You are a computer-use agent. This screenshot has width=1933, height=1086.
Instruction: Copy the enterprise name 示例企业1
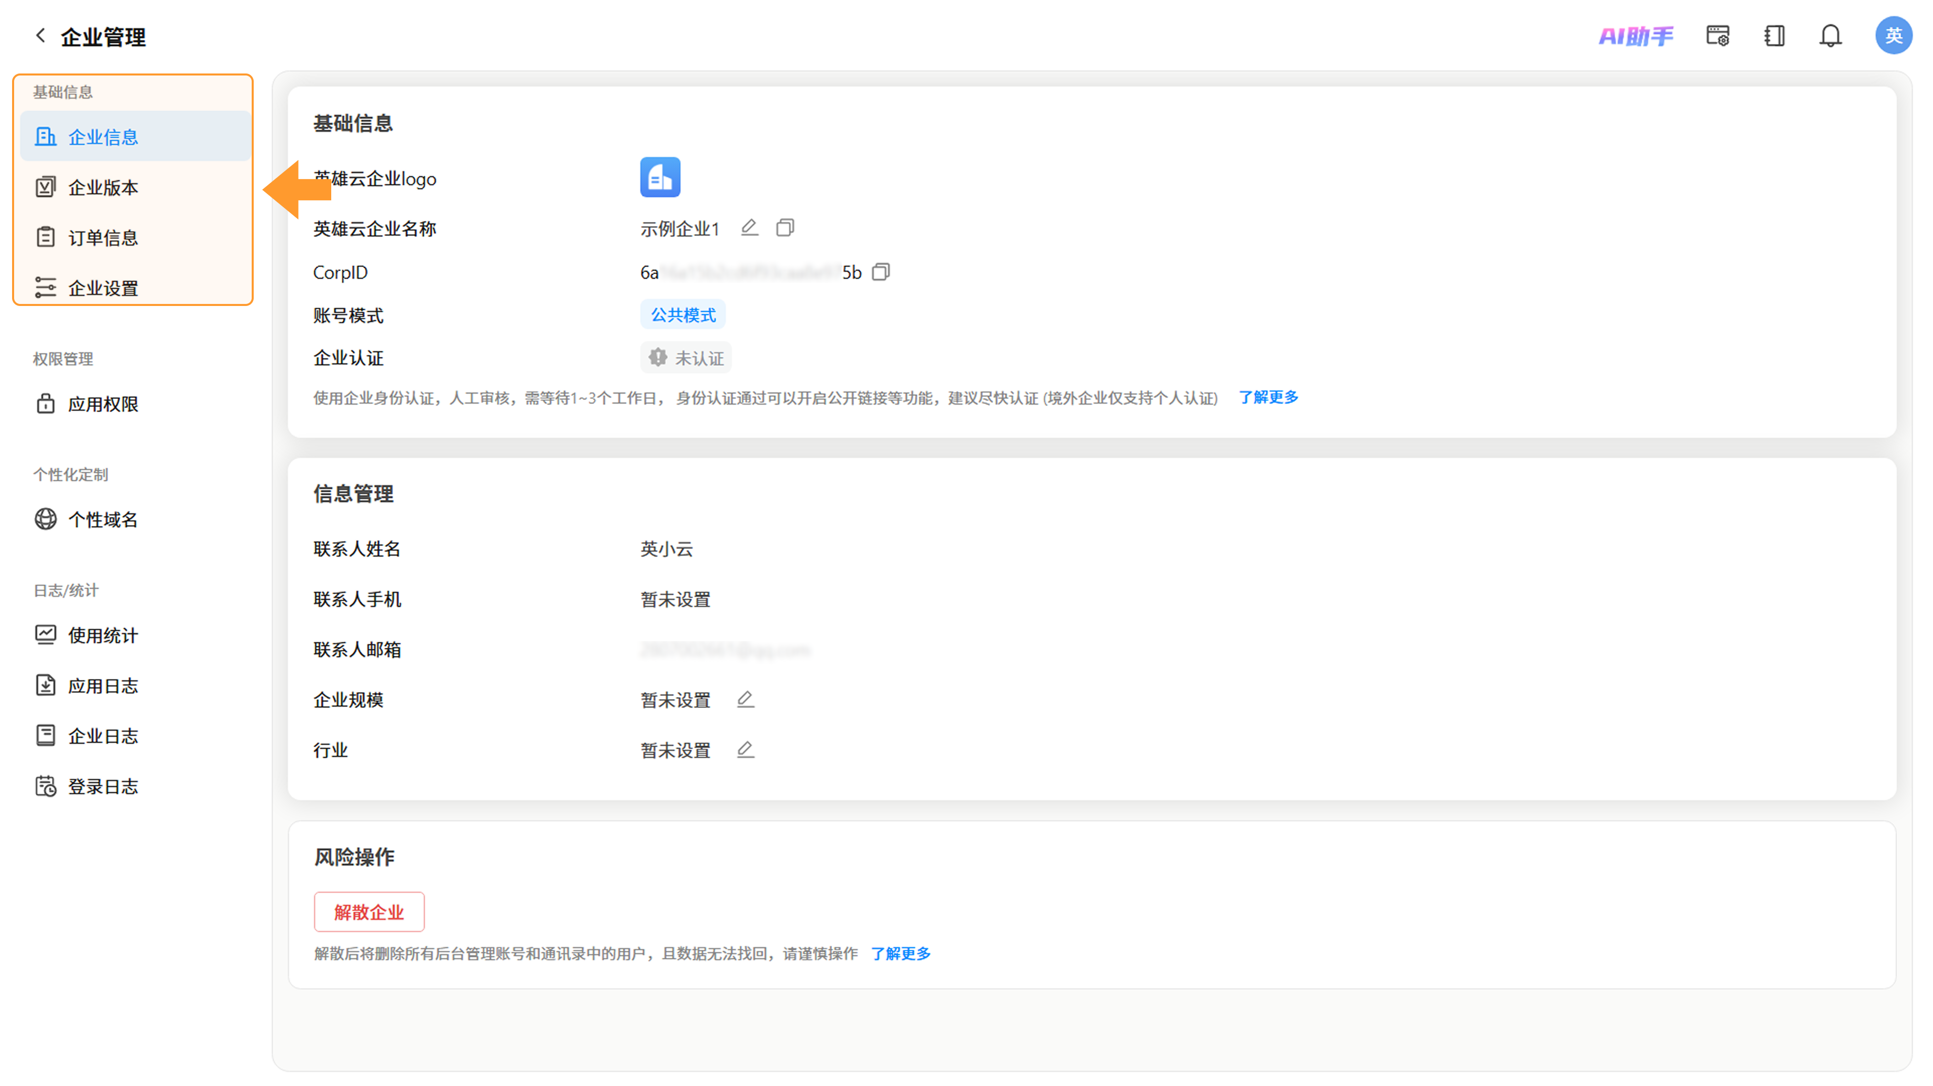coord(785,227)
